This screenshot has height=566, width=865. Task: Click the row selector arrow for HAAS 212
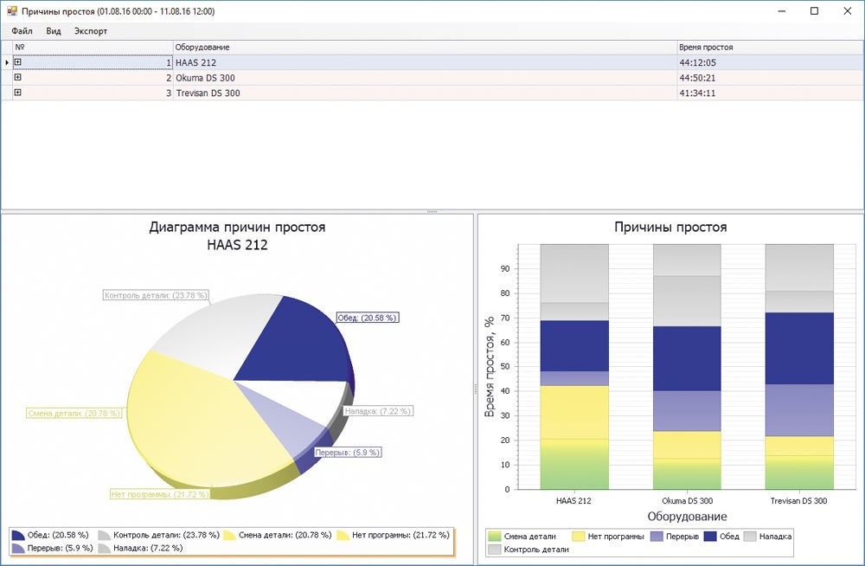point(7,62)
